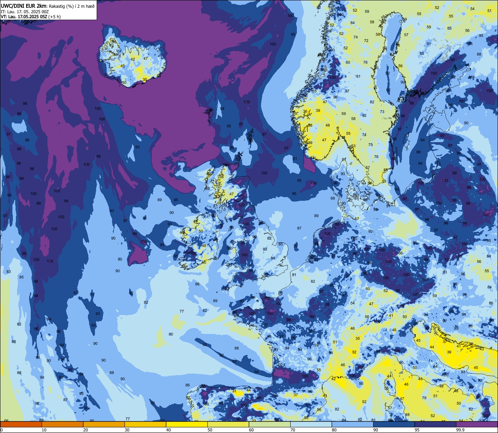Screen dimensions: 498x433
Task: Click the "99.9" tick label on the legend
Action: click(x=460, y=430)
